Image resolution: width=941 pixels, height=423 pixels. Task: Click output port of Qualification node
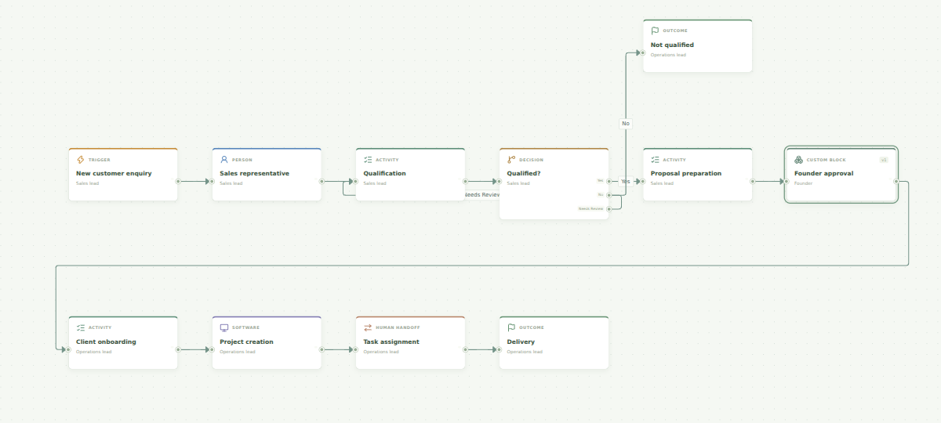(x=465, y=181)
